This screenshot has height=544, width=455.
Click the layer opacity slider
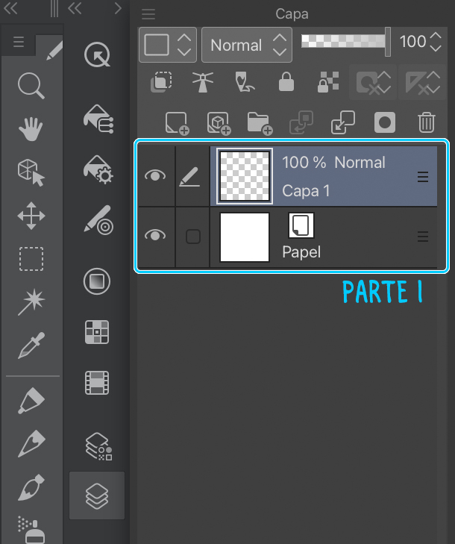345,41
